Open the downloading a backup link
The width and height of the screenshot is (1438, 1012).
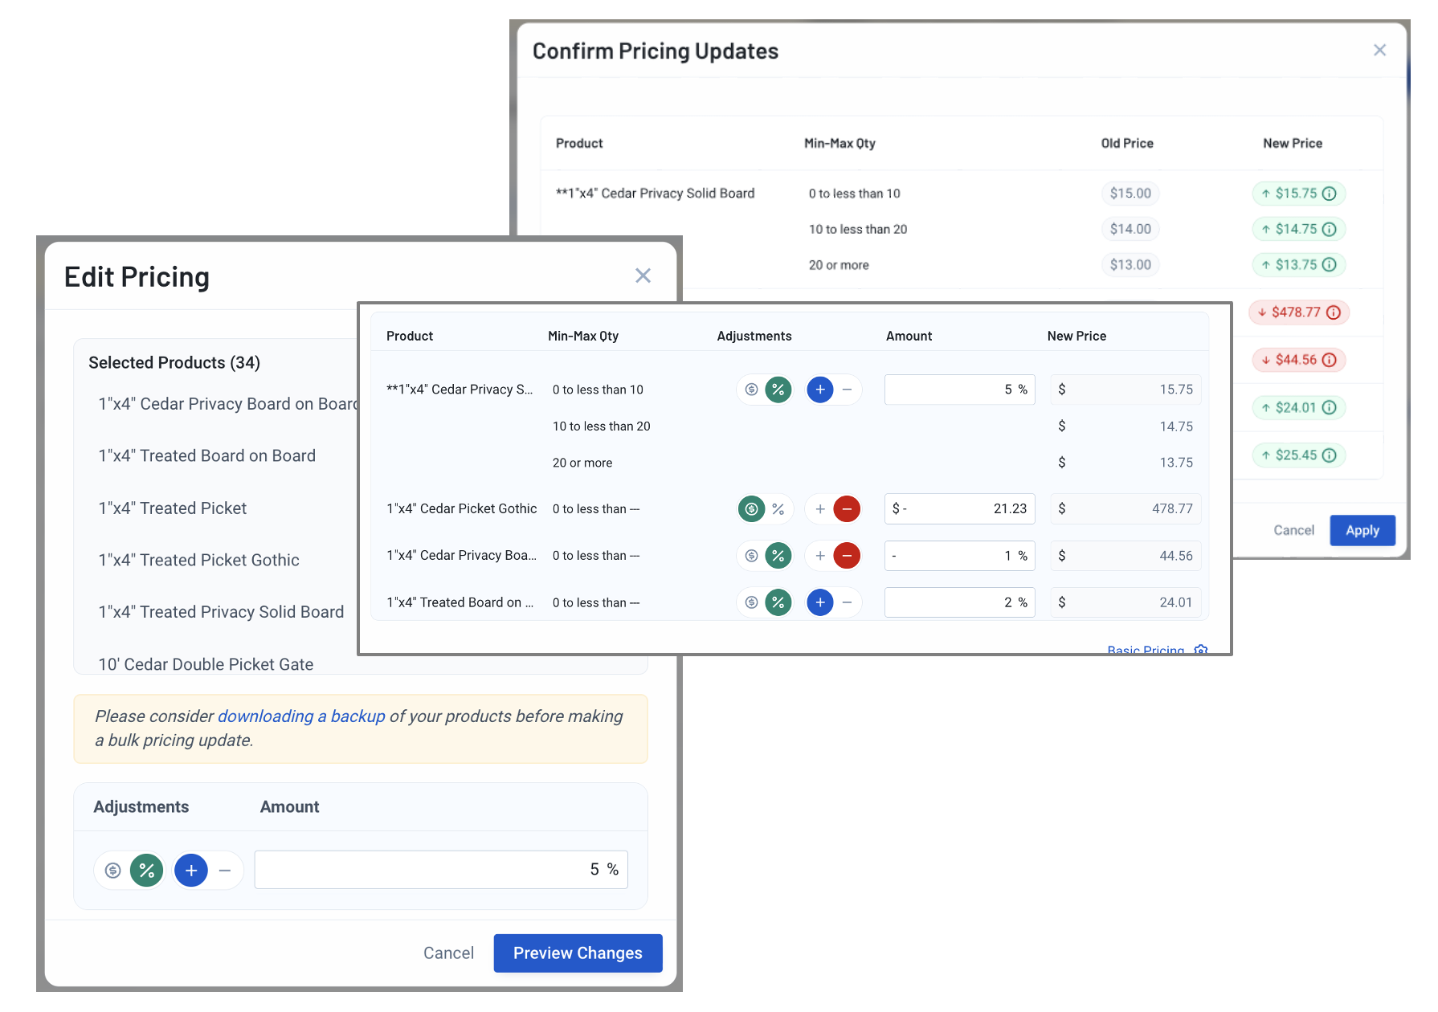coord(301,716)
